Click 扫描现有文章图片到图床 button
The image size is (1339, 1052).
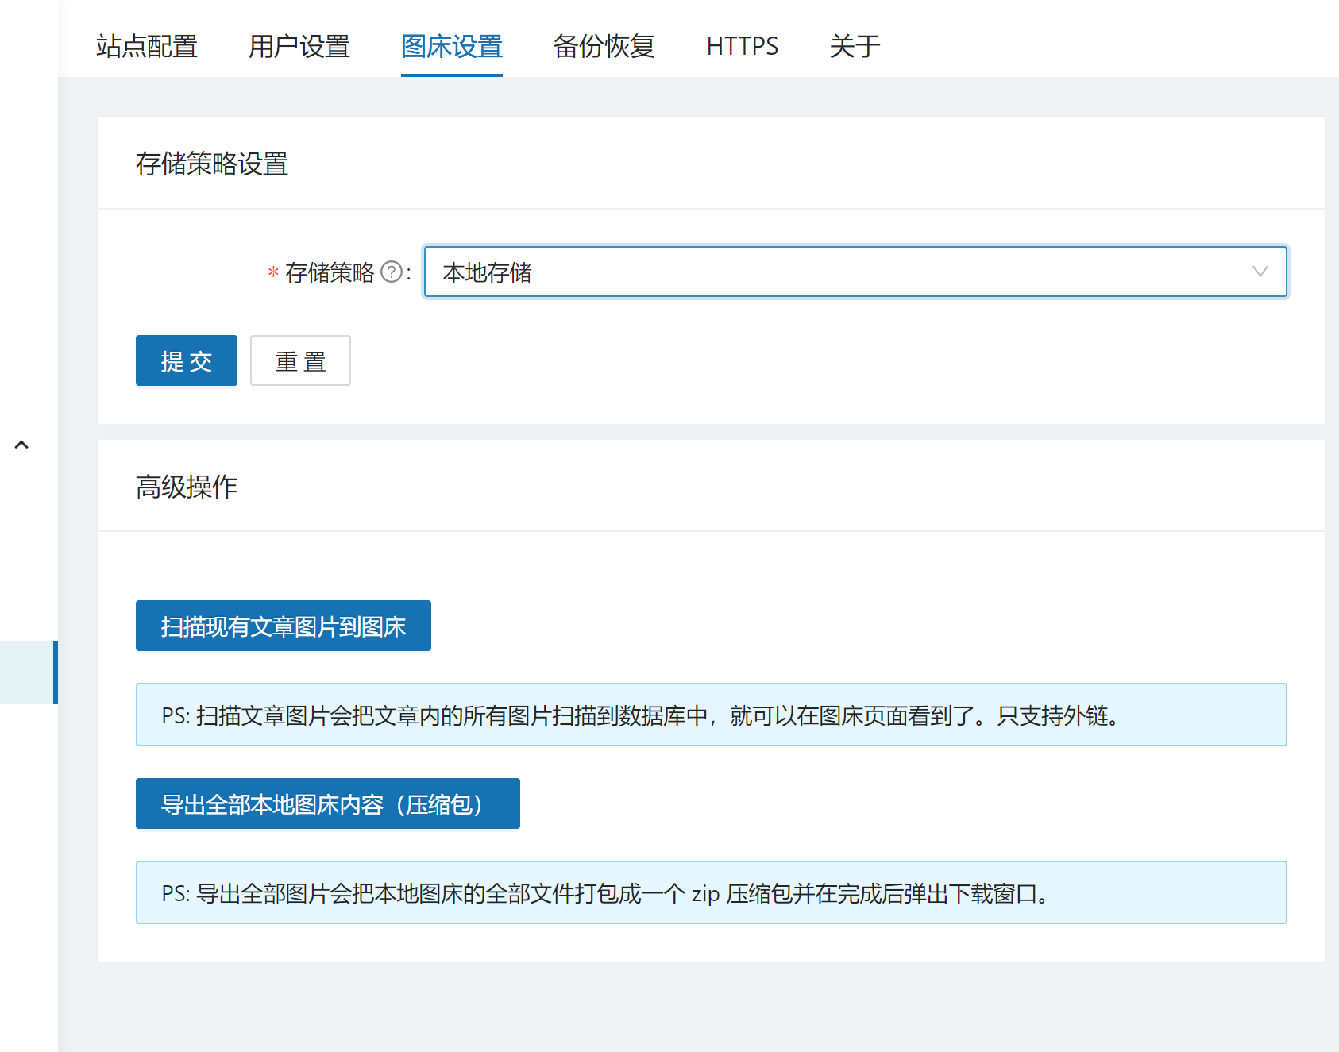tap(284, 626)
